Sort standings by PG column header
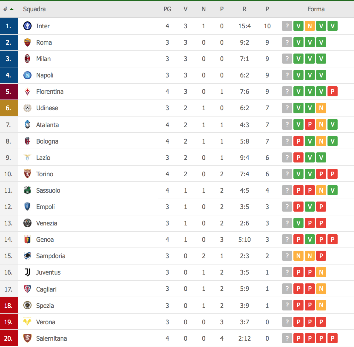Image resolution: width=354 pixels, height=347 pixels. 167,9
